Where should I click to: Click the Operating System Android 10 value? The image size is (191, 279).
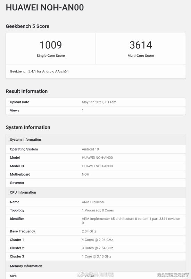coord(90,149)
